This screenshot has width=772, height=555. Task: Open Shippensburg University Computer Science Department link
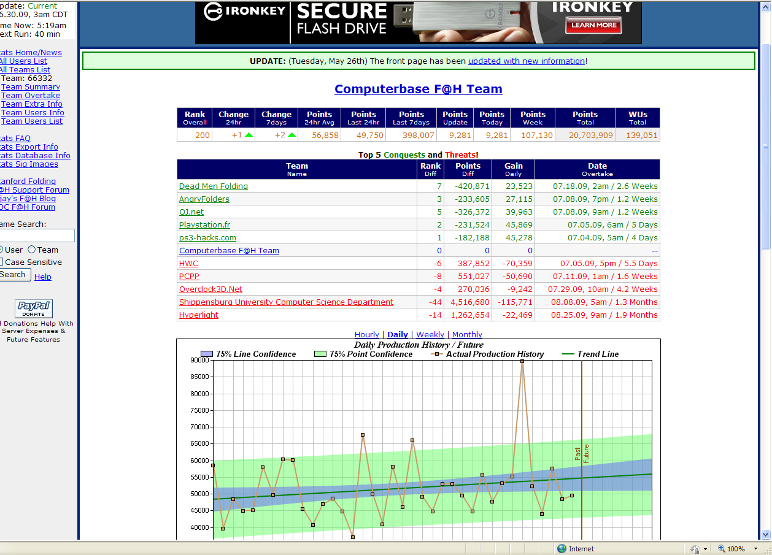(x=286, y=302)
